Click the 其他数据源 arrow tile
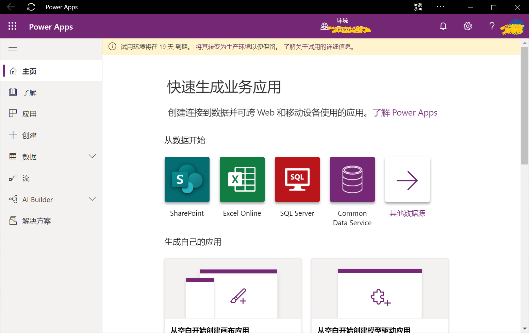 click(407, 179)
